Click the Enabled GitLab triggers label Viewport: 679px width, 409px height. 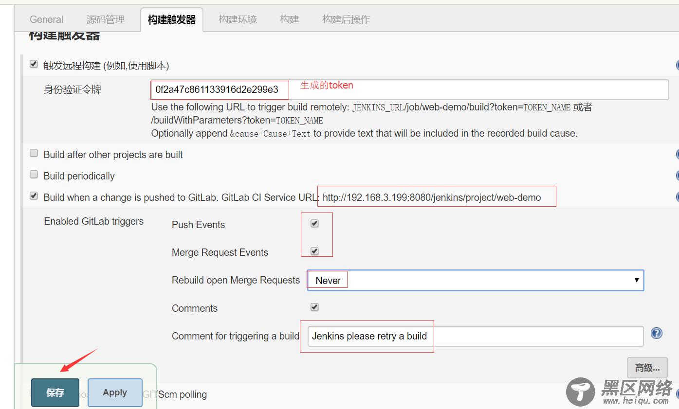[x=94, y=221]
